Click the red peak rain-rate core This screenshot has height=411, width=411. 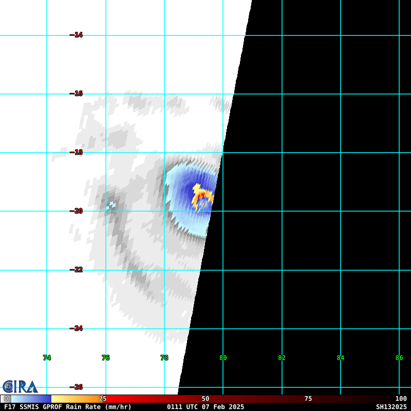pos(201,196)
